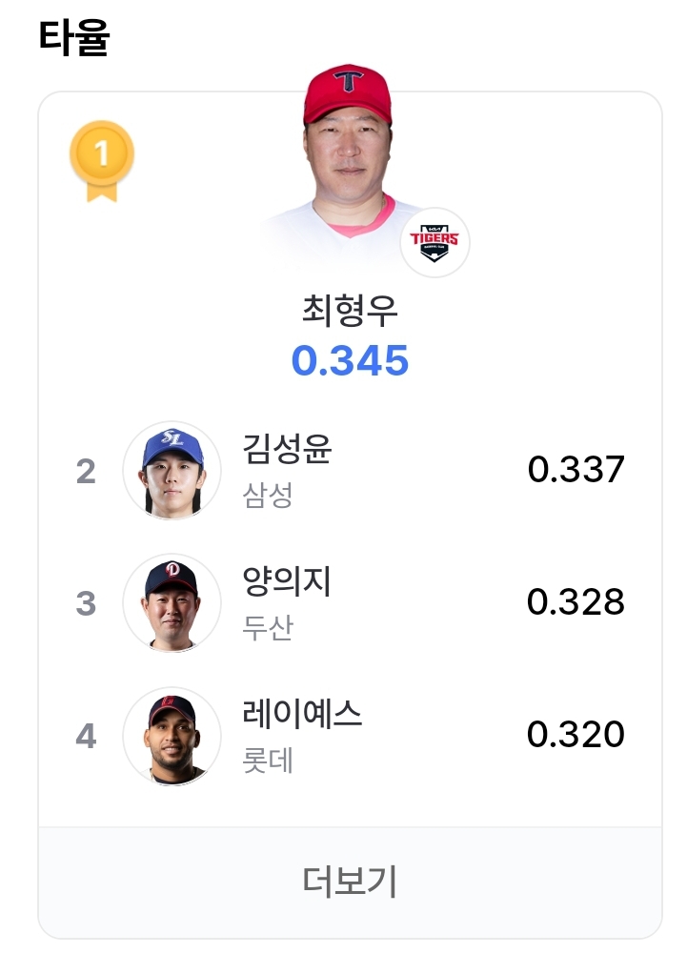Viewport: 687px width, 954px height.
Task: Click the 삼성 team label
Action: point(268,496)
